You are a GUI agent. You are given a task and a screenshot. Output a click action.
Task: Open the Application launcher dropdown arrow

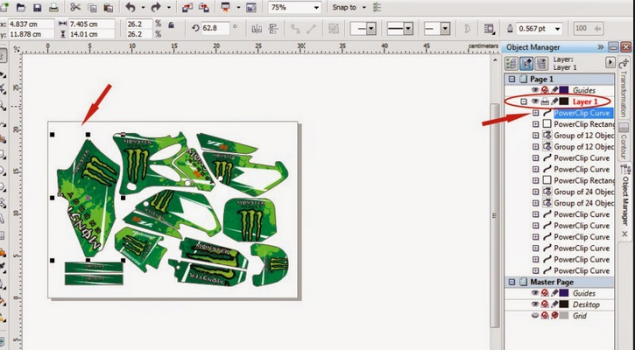[238, 7]
